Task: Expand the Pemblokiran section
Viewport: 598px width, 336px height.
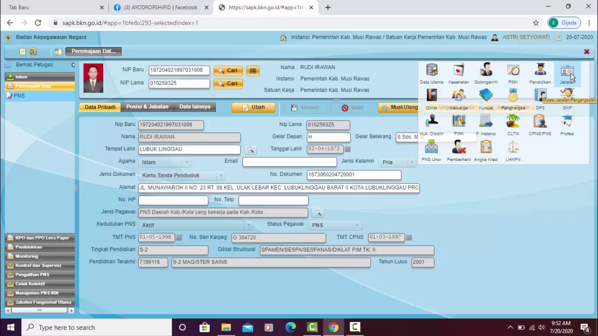Action: tap(40, 247)
